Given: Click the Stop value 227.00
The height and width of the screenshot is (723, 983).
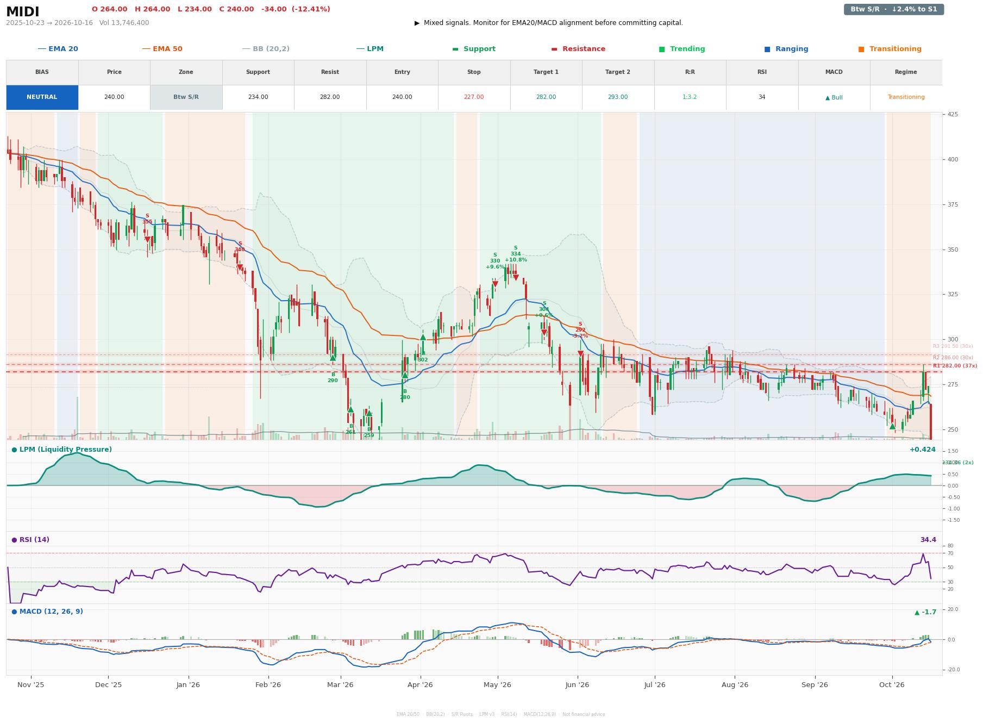Looking at the screenshot, I should point(474,97).
